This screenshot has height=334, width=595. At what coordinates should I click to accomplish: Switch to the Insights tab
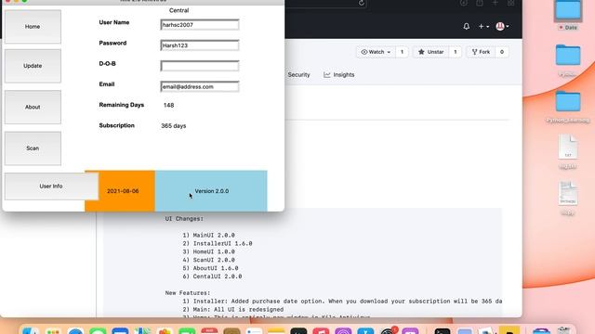coord(338,75)
